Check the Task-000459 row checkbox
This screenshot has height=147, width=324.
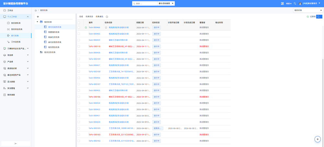79,40
